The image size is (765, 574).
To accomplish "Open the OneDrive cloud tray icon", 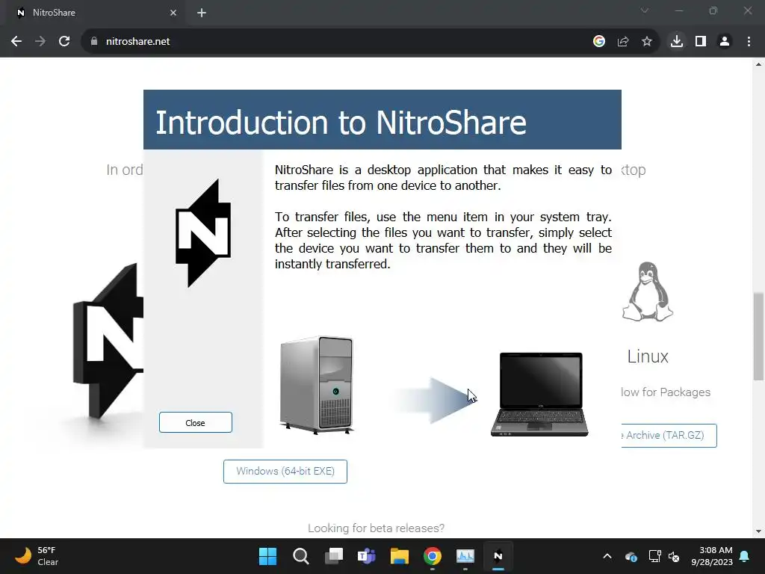I will (631, 556).
